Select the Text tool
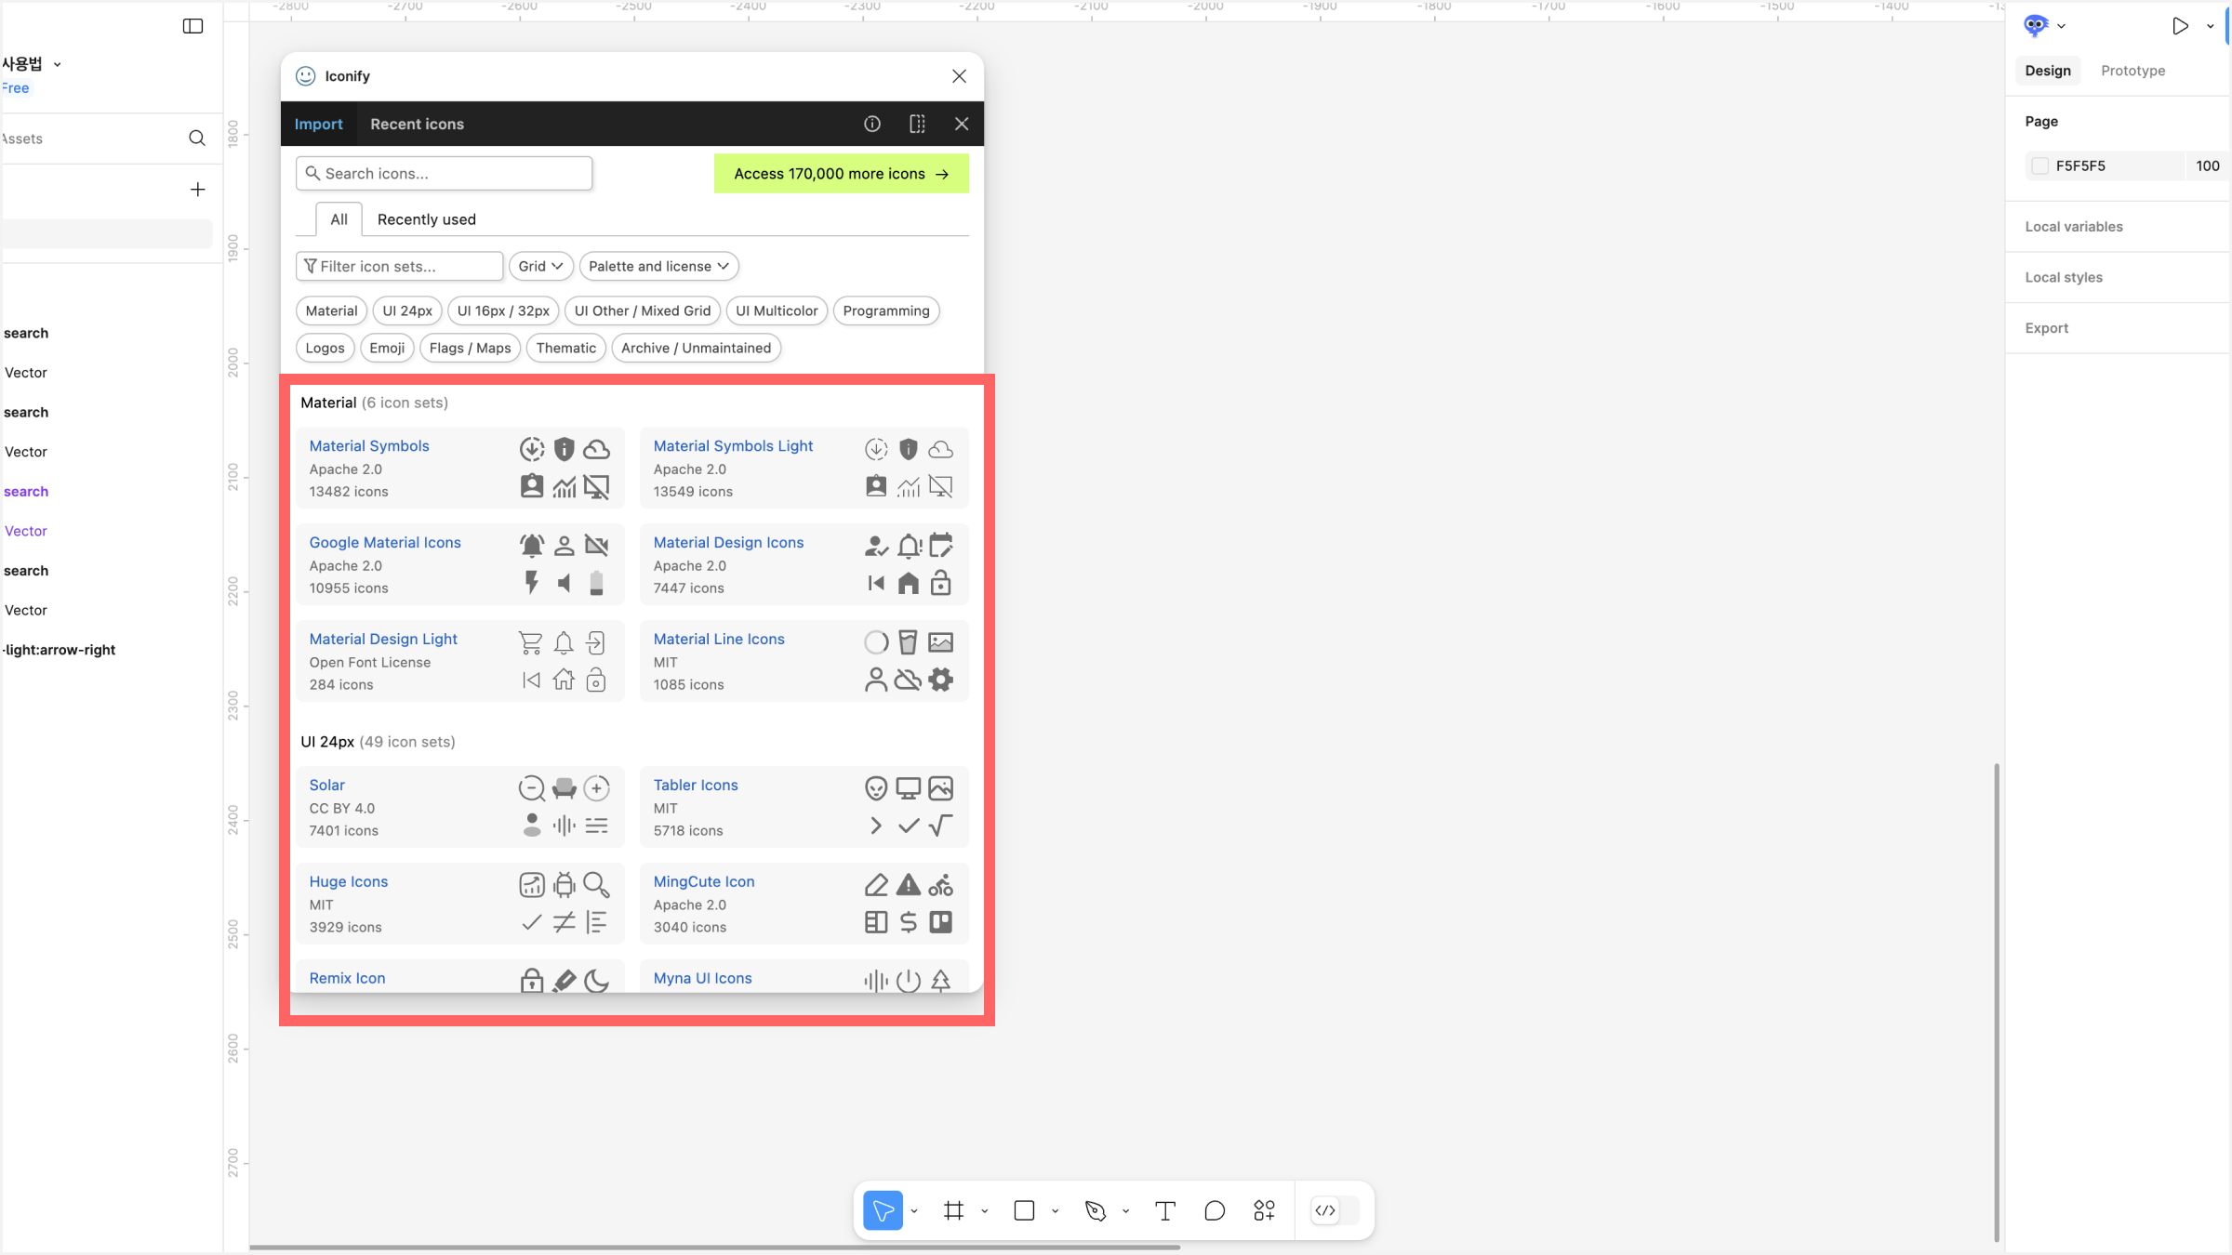The image size is (2232, 1255). (x=1165, y=1210)
